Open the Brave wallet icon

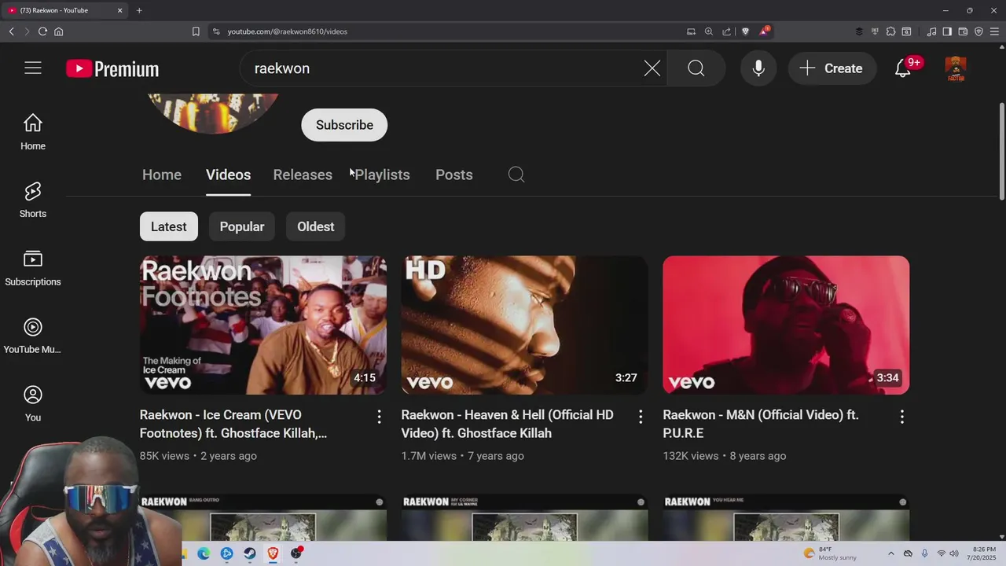[963, 31]
